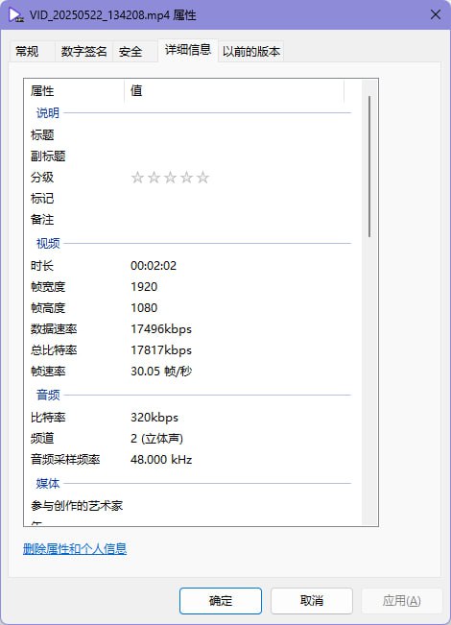Select the 安全 tab

pyautogui.click(x=134, y=52)
